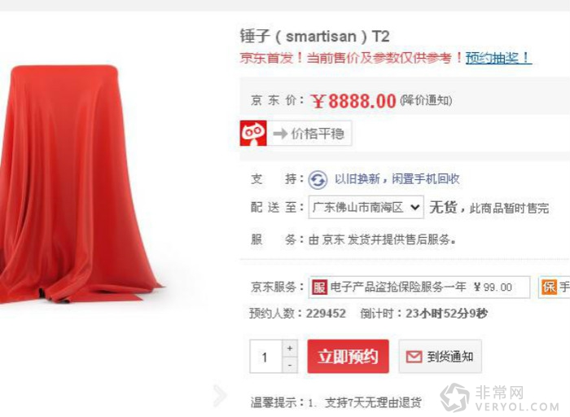Open the 广东佛山市南海区 delivery region dropdown
Screen dimensions: 570x417
(366, 207)
